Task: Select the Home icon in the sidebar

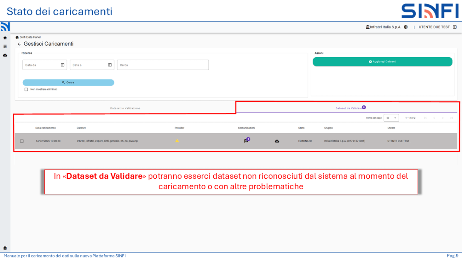Action: click(5, 38)
